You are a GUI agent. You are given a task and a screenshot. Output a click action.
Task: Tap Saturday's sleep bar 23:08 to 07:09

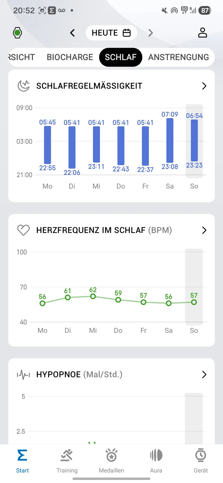coord(170,140)
